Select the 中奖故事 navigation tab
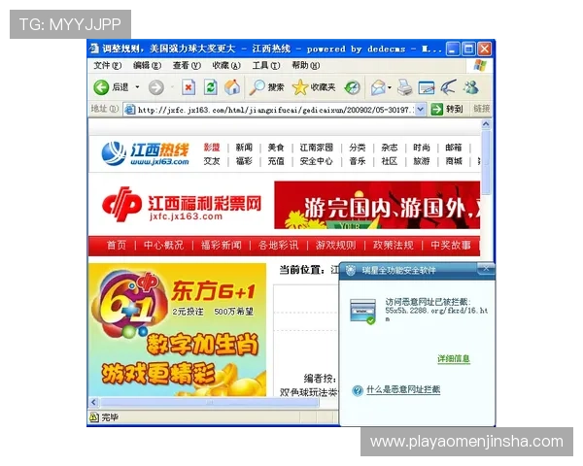Viewport: 583px width, 466px height. pyautogui.click(x=451, y=246)
